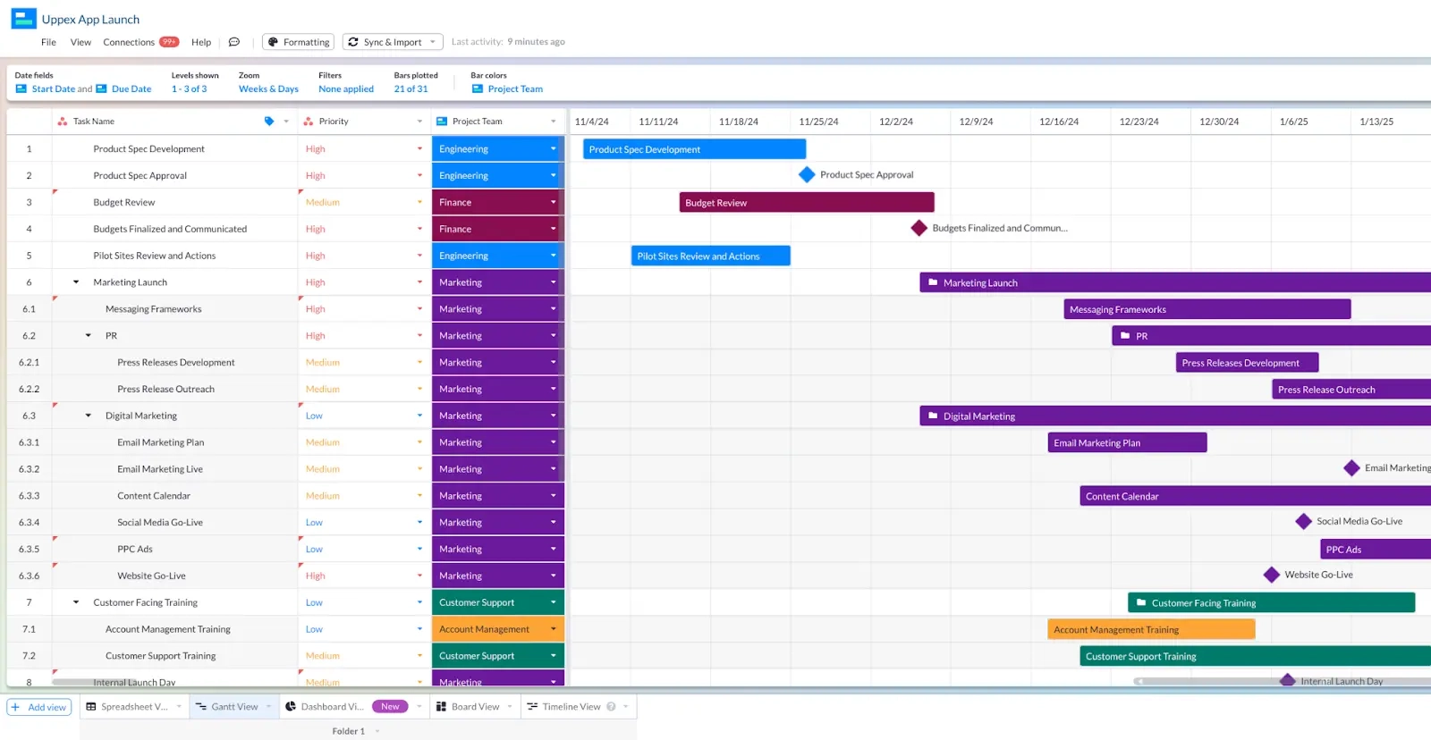
Task: Open the Connections menu
Action: pyautogui.click(x=129, y=42)
